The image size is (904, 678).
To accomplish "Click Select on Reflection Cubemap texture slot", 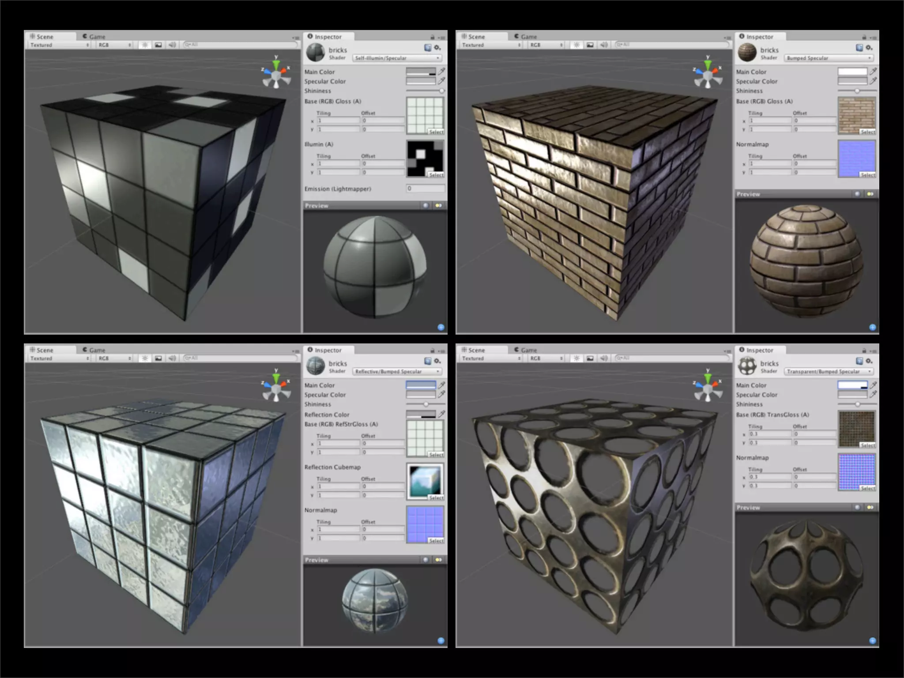I will click(x=436, y=497).
